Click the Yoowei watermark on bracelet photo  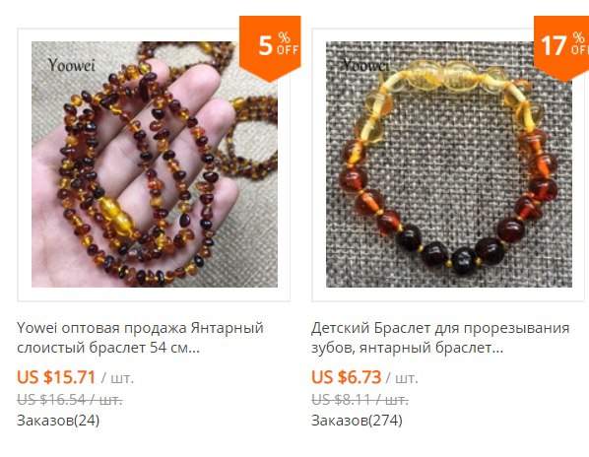(x=365, y=65)
